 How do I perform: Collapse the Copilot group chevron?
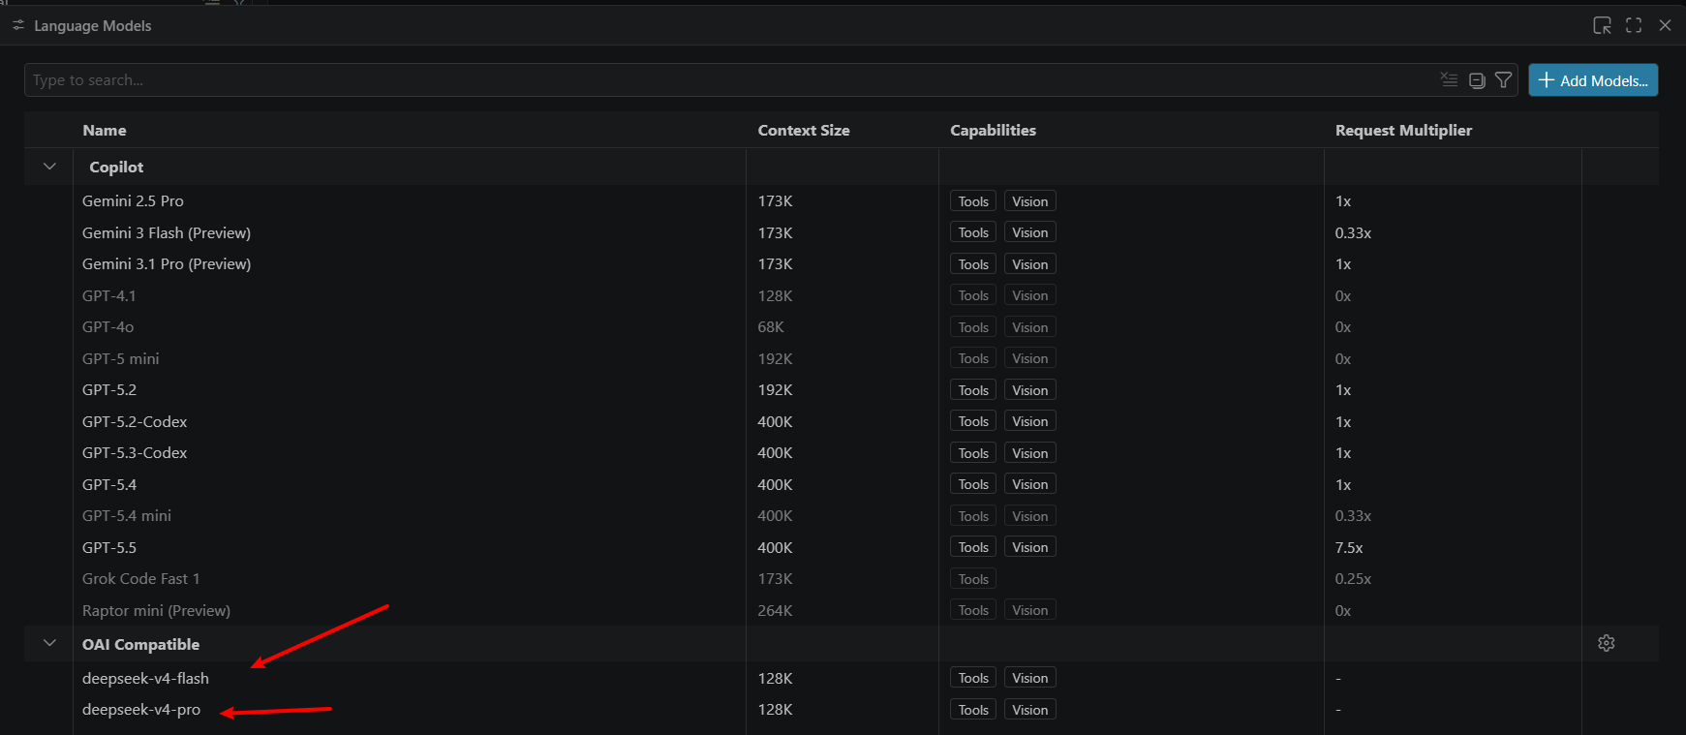[x=49, y=167]
